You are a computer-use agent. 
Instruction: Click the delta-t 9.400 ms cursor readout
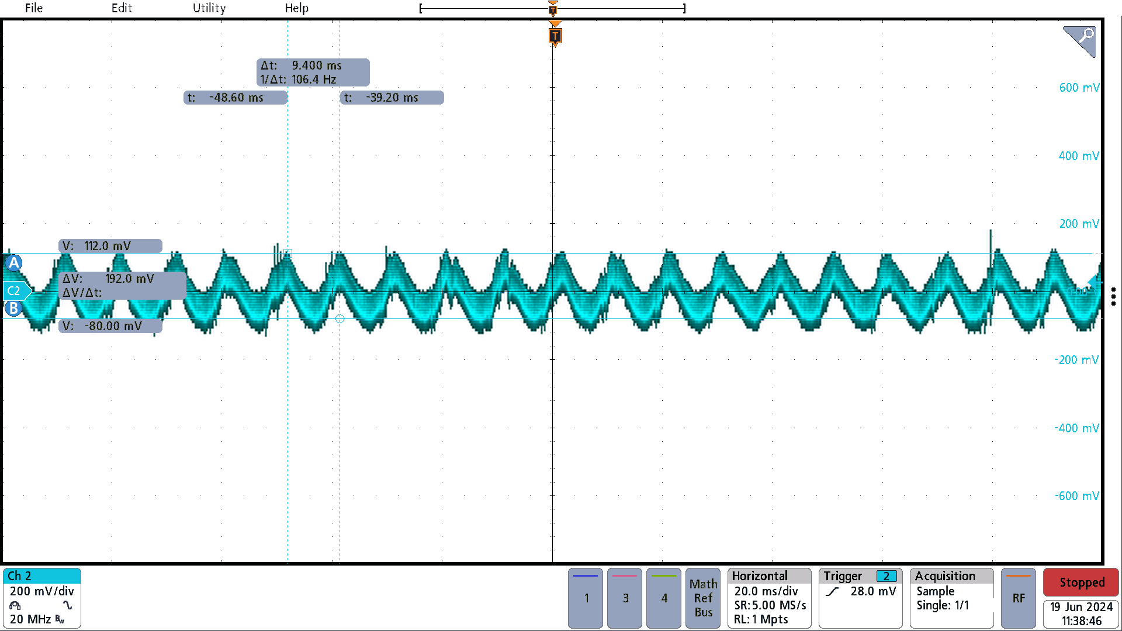[x=313, y=72]
